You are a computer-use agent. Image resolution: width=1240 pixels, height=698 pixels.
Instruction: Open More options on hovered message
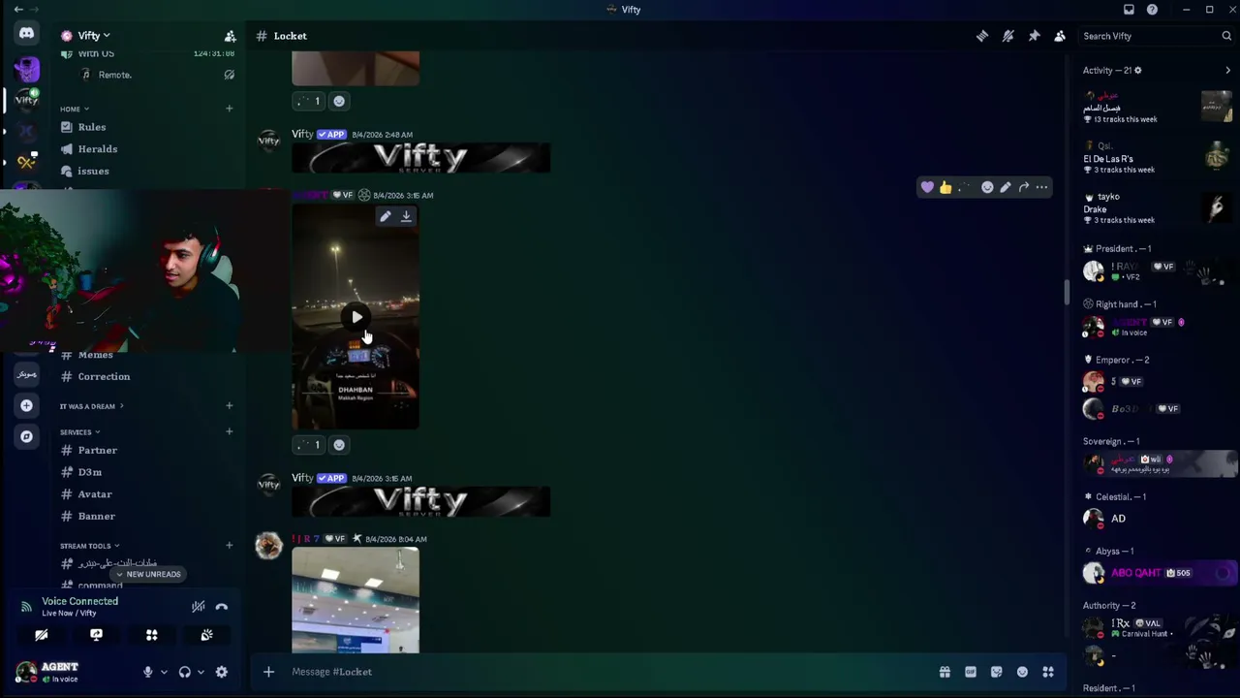point(1042,187)
